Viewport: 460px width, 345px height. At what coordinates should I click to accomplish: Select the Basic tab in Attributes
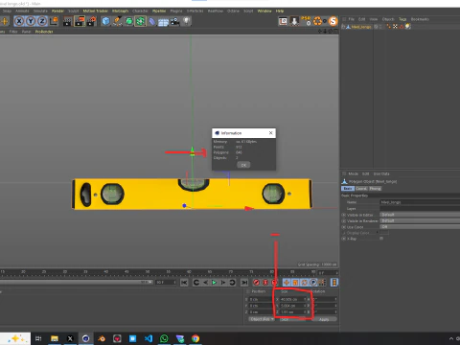coord(348,189)
